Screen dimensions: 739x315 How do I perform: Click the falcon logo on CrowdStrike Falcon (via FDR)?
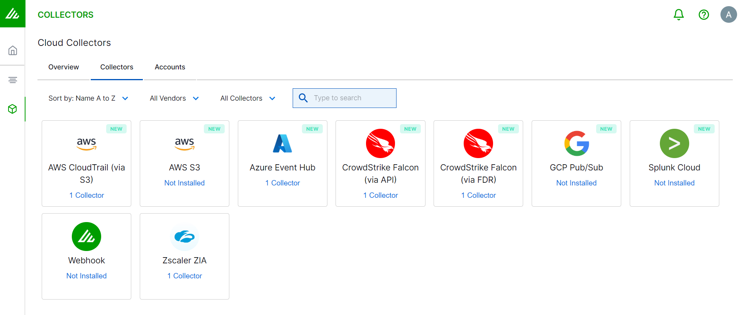478,143
